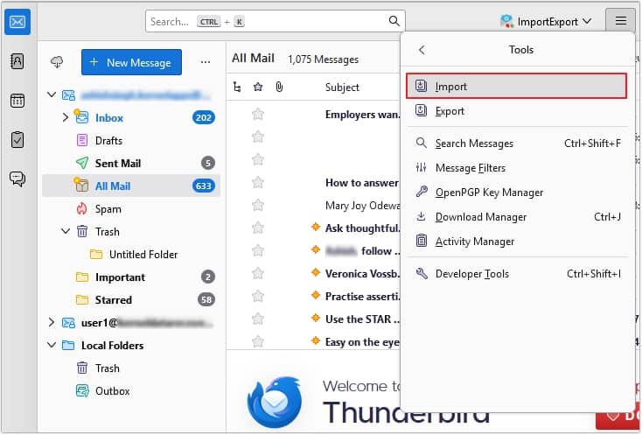Star the message ending "follow .."

[258, 250]
